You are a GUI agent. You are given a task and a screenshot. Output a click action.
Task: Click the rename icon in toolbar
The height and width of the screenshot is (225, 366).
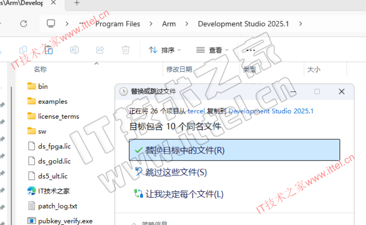(74, 50)
